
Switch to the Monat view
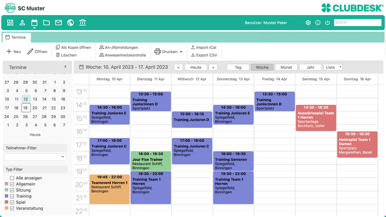pos(286,68)
